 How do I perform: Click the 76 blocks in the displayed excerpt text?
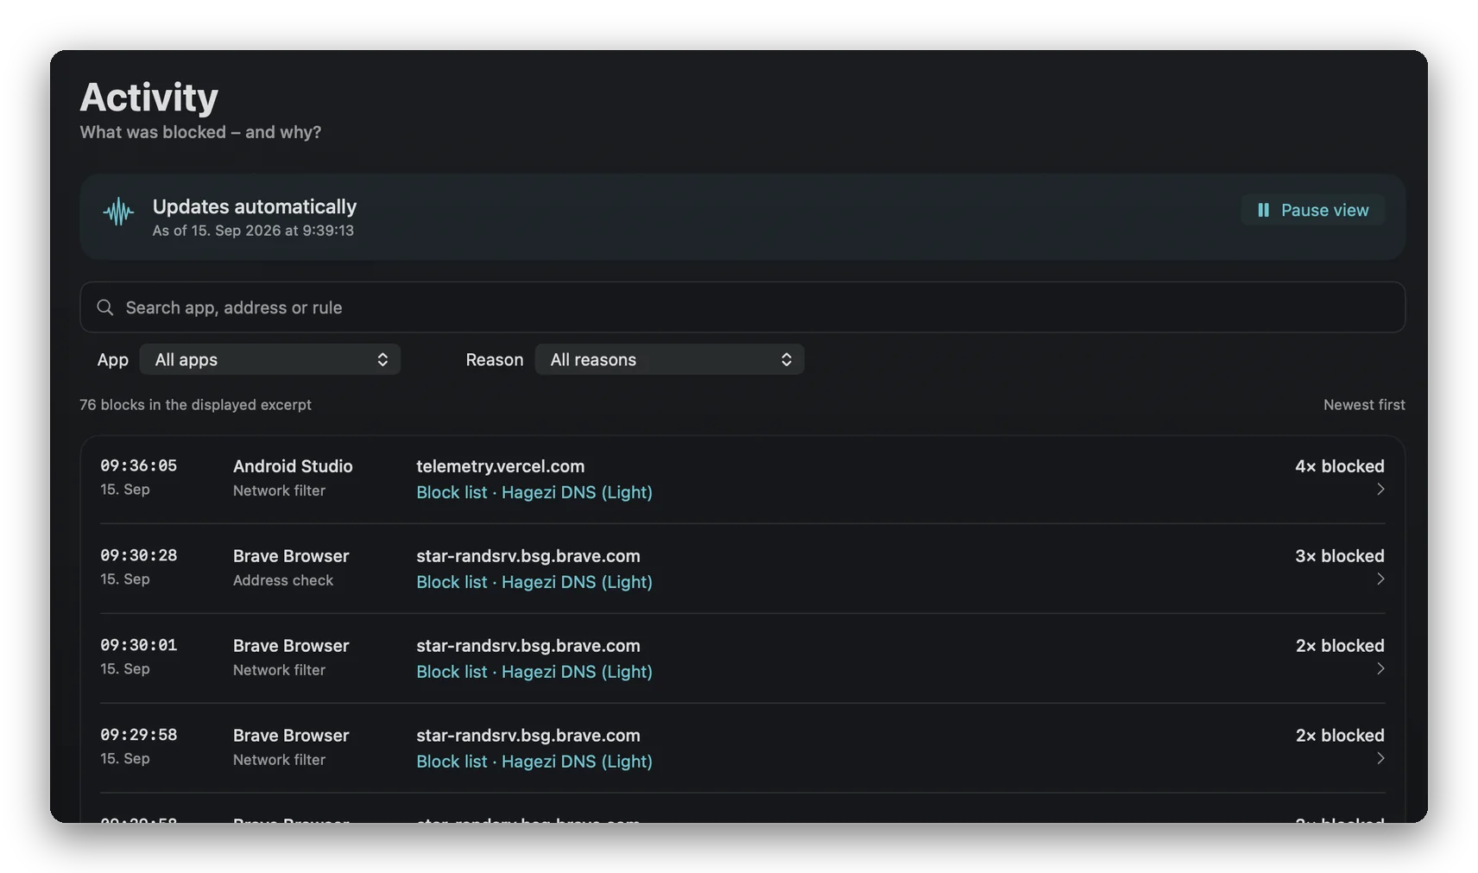[x=195, y=405]
